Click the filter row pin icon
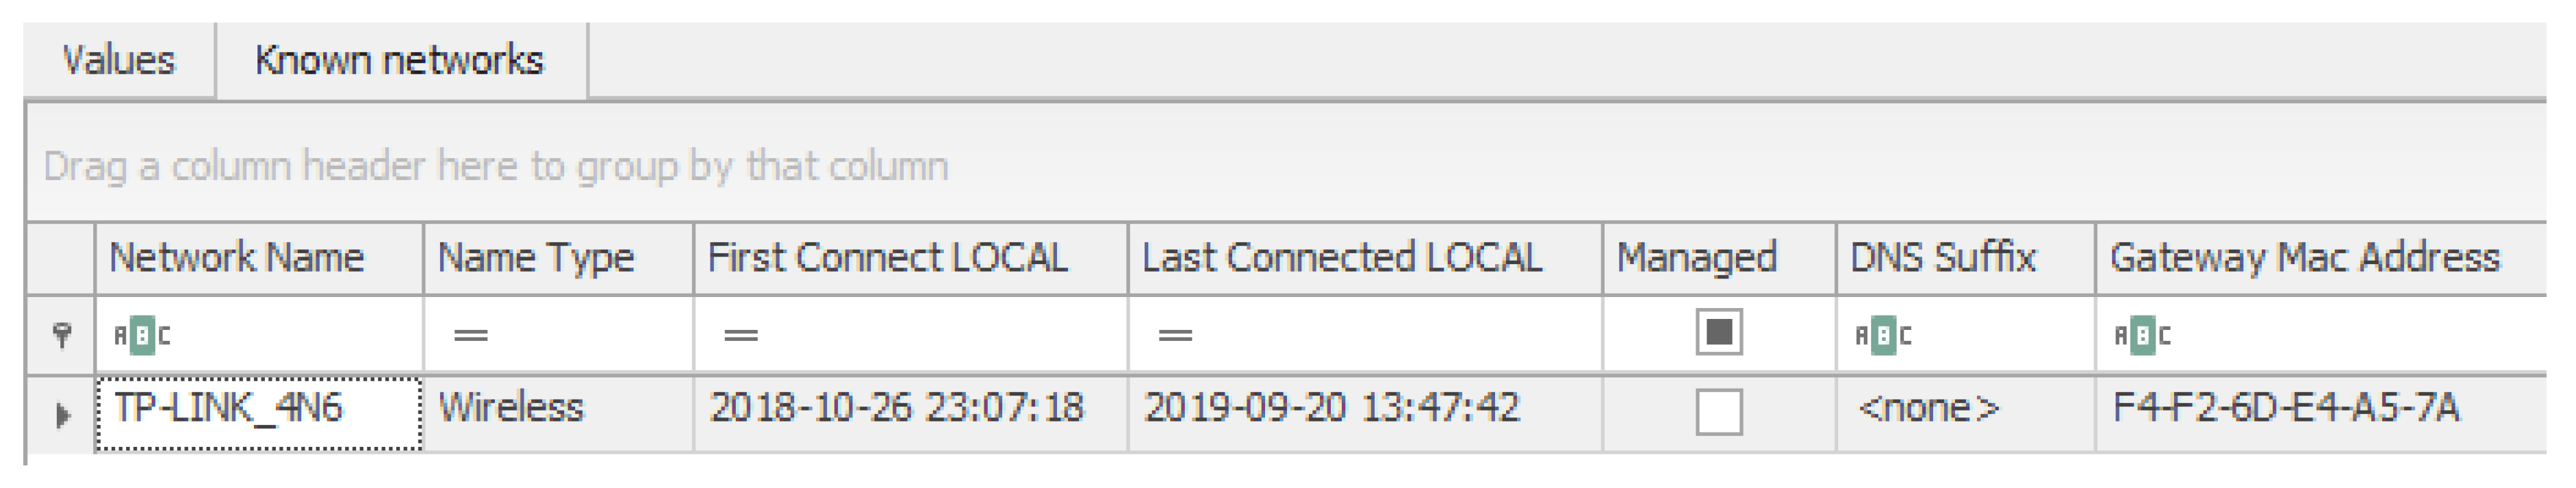Image resolution: width=2576 pixels, height=488 pixels. coord(62,335)
